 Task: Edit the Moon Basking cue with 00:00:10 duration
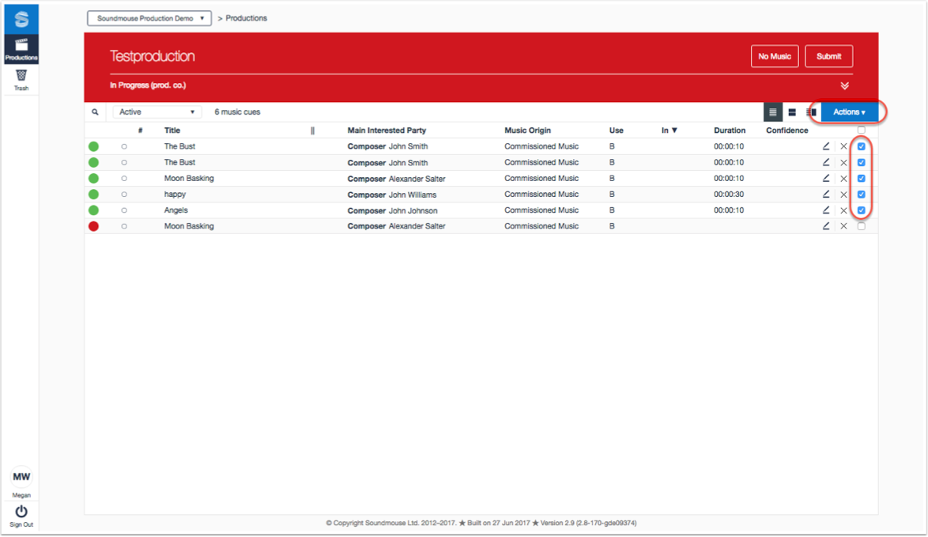click(x=825, y=178)
